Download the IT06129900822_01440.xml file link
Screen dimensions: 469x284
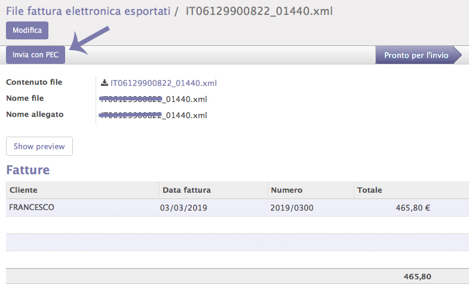click(163, 83)
